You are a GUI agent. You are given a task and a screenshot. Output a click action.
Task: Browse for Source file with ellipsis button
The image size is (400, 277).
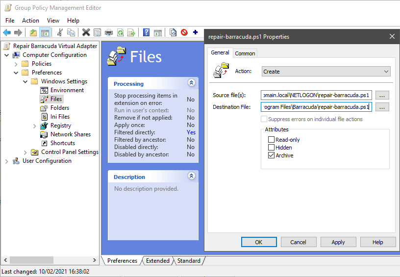382,96
